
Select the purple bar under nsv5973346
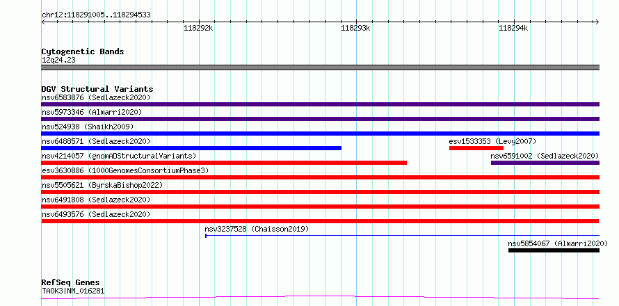click(320, 119)
